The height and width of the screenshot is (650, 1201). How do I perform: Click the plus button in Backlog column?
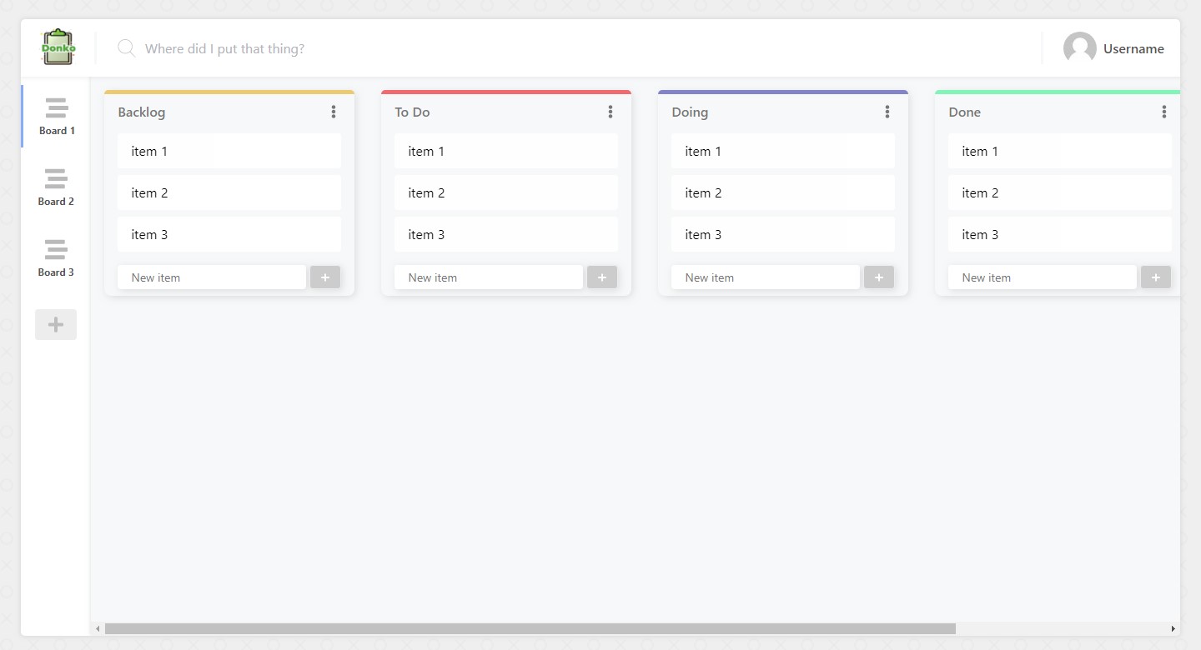325,277
